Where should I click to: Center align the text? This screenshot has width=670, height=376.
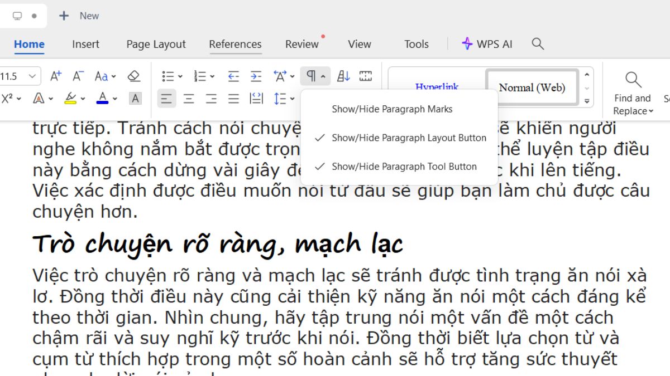pyautogui.click(x=189, y=99)
